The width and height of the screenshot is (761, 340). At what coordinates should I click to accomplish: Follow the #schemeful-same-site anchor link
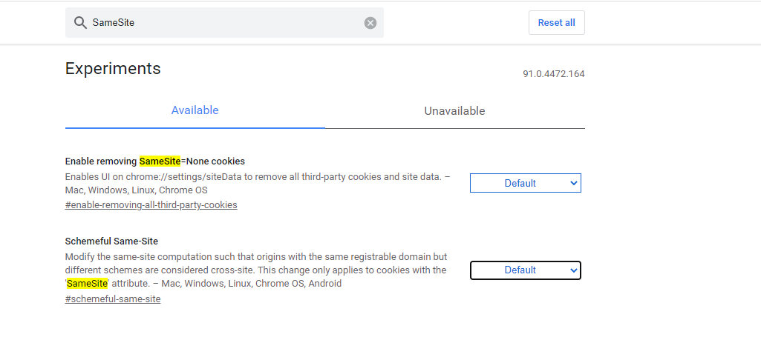(113, 299)
